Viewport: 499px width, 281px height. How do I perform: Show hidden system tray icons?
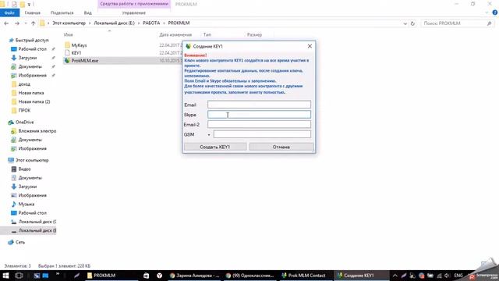click(x=395, y=276)
